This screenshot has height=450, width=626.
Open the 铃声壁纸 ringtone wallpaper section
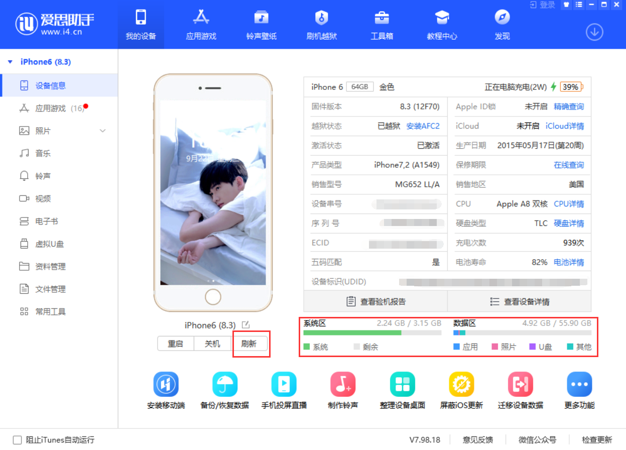[261, 24]
